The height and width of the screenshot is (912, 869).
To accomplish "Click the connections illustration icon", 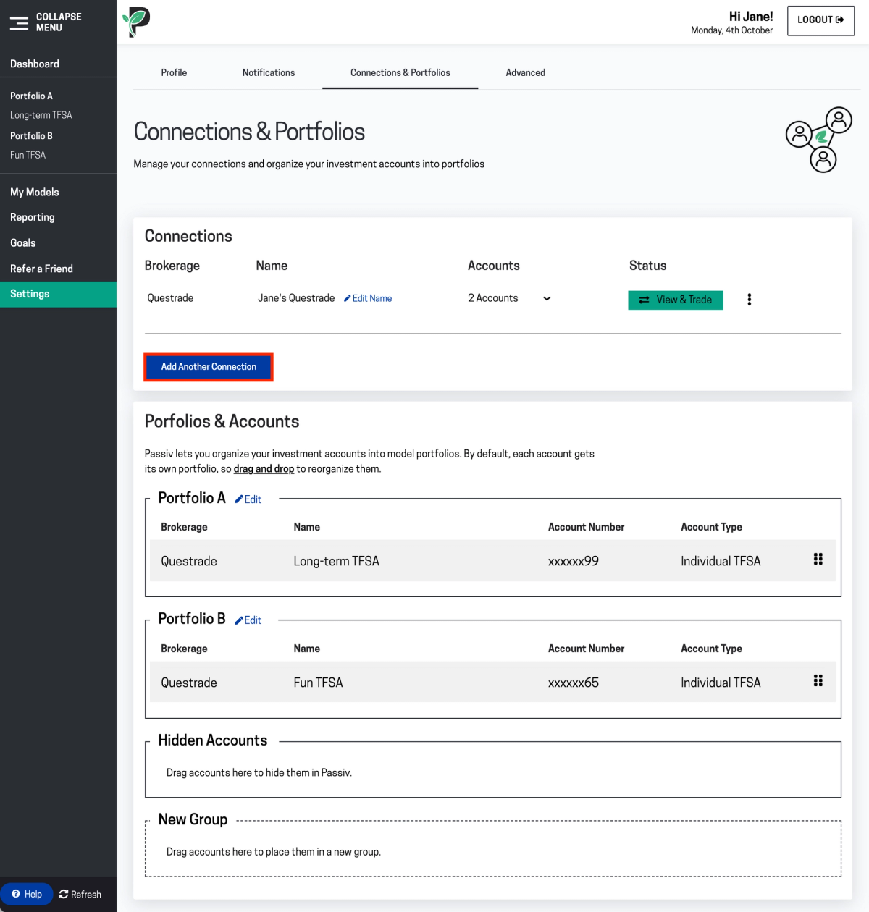I will point(819,140).
